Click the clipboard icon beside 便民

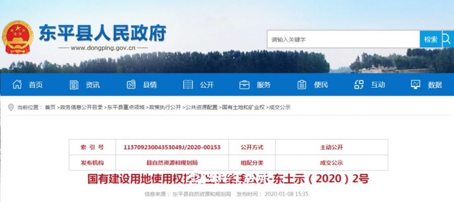(301, 85)
